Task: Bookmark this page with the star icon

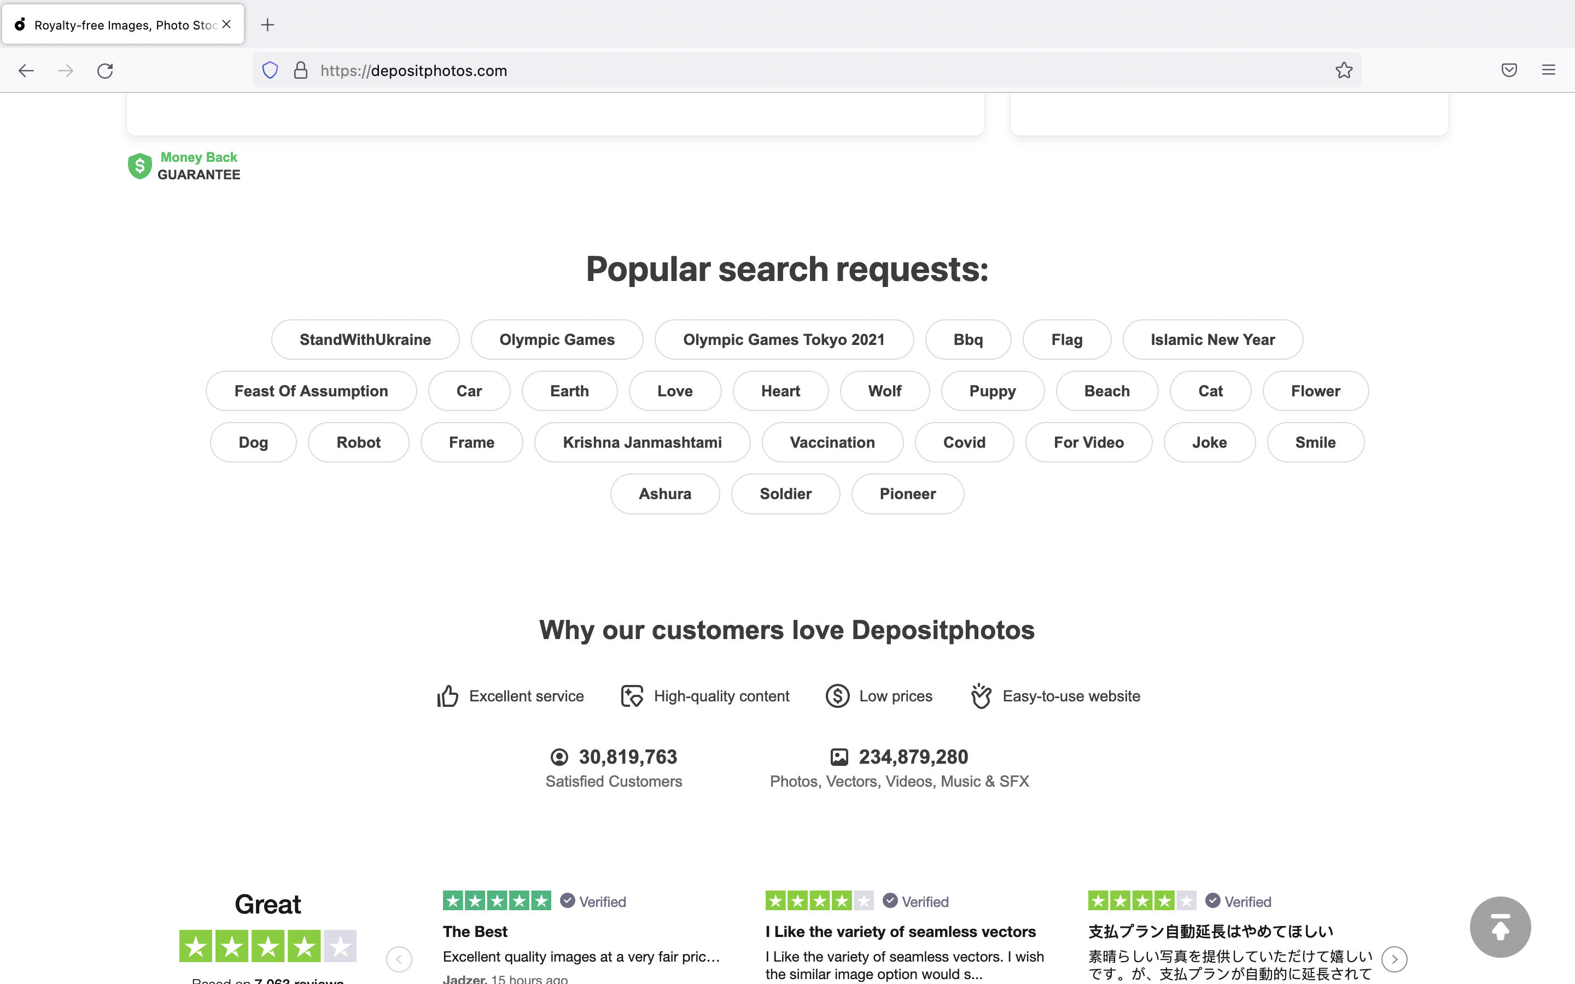Action: (x=1344, y=71)
